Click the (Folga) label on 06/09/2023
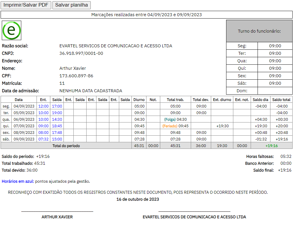This screenshot has height=230, width=298. (170, 119)
